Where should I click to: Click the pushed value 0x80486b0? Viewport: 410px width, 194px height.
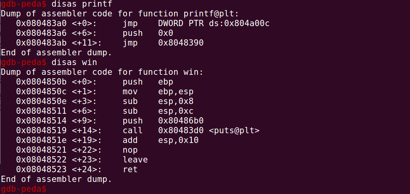tap(181, 121)
